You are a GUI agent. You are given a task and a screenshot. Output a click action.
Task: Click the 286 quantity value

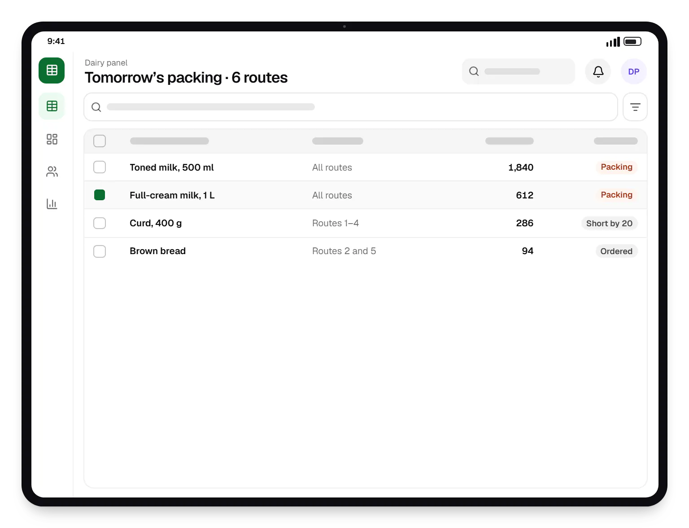[524, 223]
